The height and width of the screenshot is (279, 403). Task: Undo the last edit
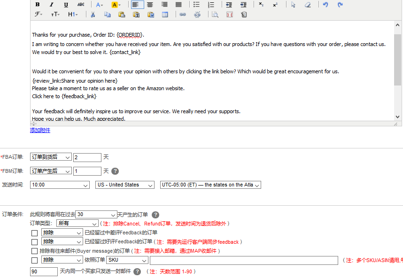click(x=325, y=5)
